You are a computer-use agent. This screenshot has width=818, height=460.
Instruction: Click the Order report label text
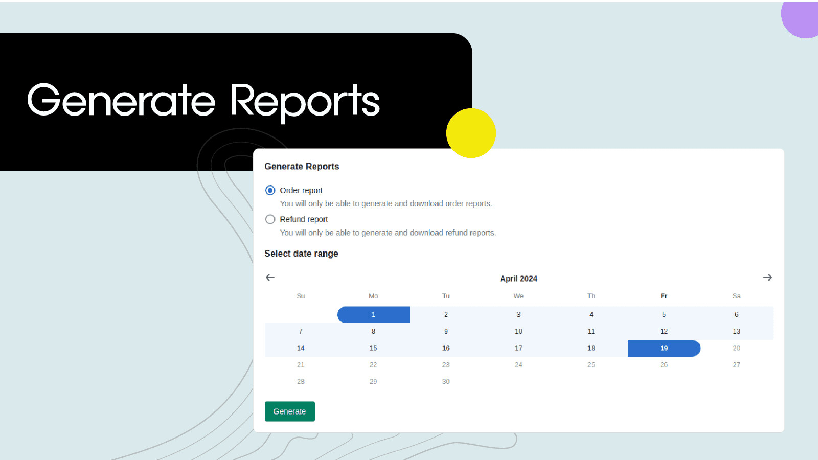point(301,190)
